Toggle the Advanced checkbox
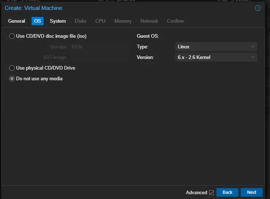Screen dimensions: 270x199 point(211,192)
